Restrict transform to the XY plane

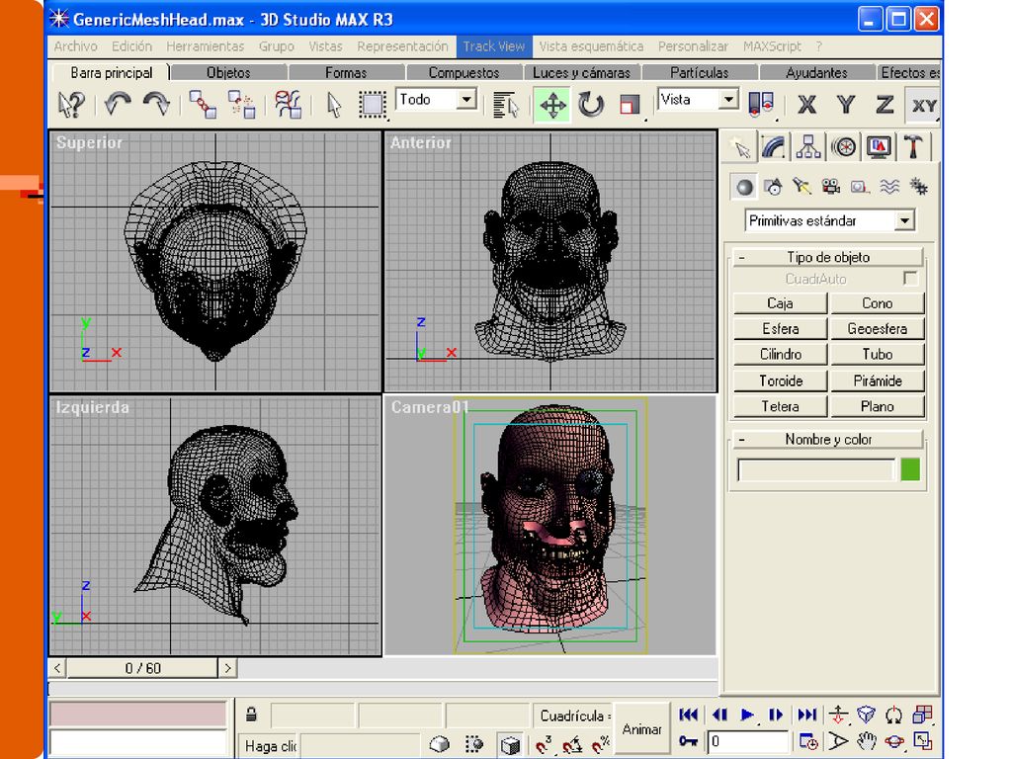click(923, 105)
